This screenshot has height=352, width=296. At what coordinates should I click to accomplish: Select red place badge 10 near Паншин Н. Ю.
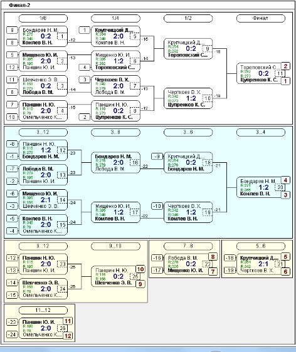140,269
